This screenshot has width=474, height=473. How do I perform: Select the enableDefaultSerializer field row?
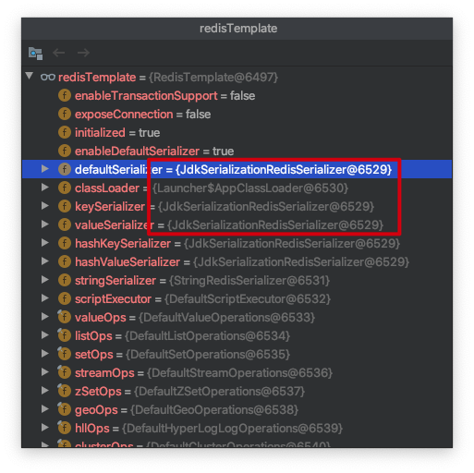coord(237,151)
